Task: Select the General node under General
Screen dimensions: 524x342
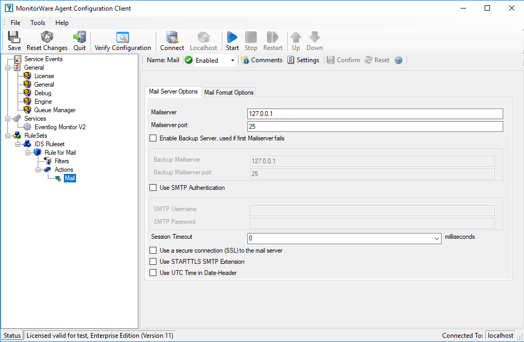Action: click(44, 85)
